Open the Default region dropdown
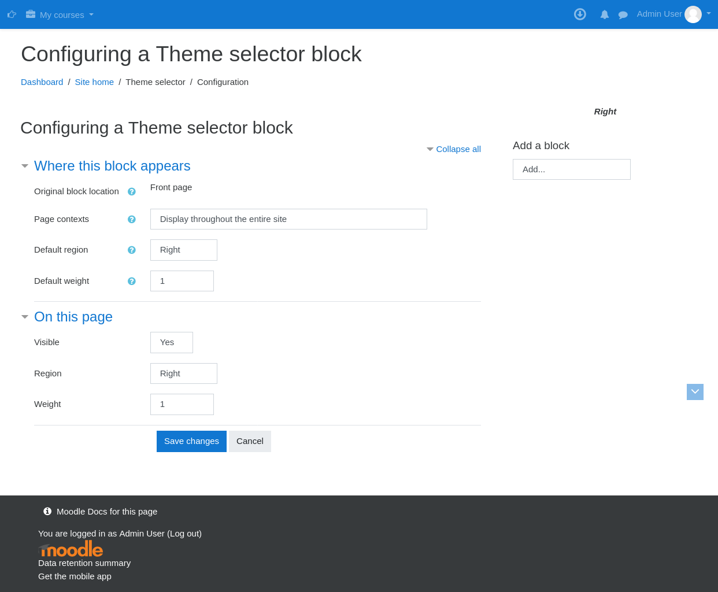The image size is (718, 592). (184, 250)
